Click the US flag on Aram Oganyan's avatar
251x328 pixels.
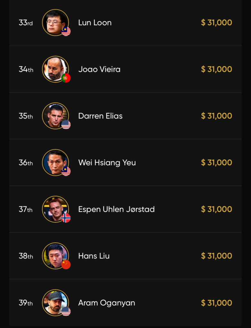point(66,311)
